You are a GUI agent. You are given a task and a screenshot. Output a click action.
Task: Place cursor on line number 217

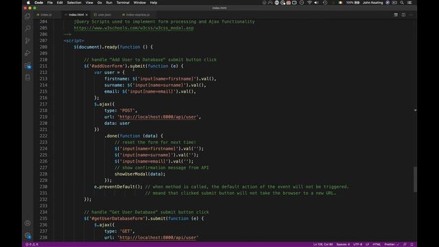pos(43,104)
